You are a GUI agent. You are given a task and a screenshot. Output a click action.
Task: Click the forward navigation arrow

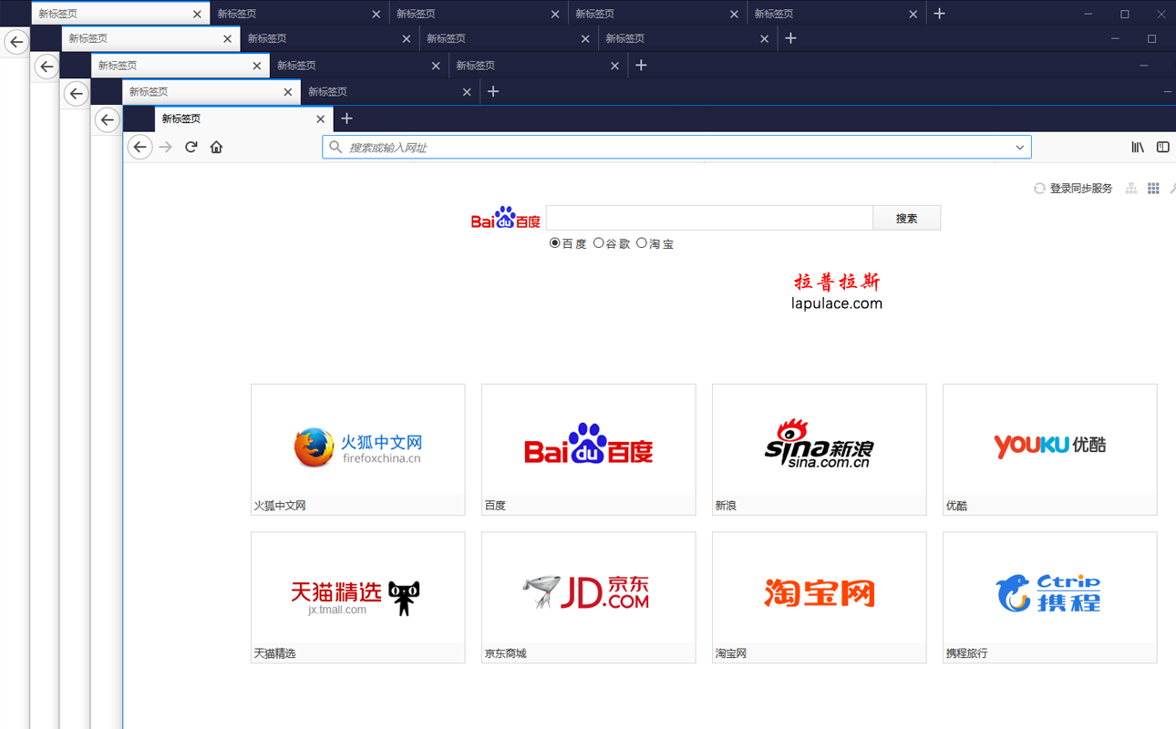[x=165, y=147]
